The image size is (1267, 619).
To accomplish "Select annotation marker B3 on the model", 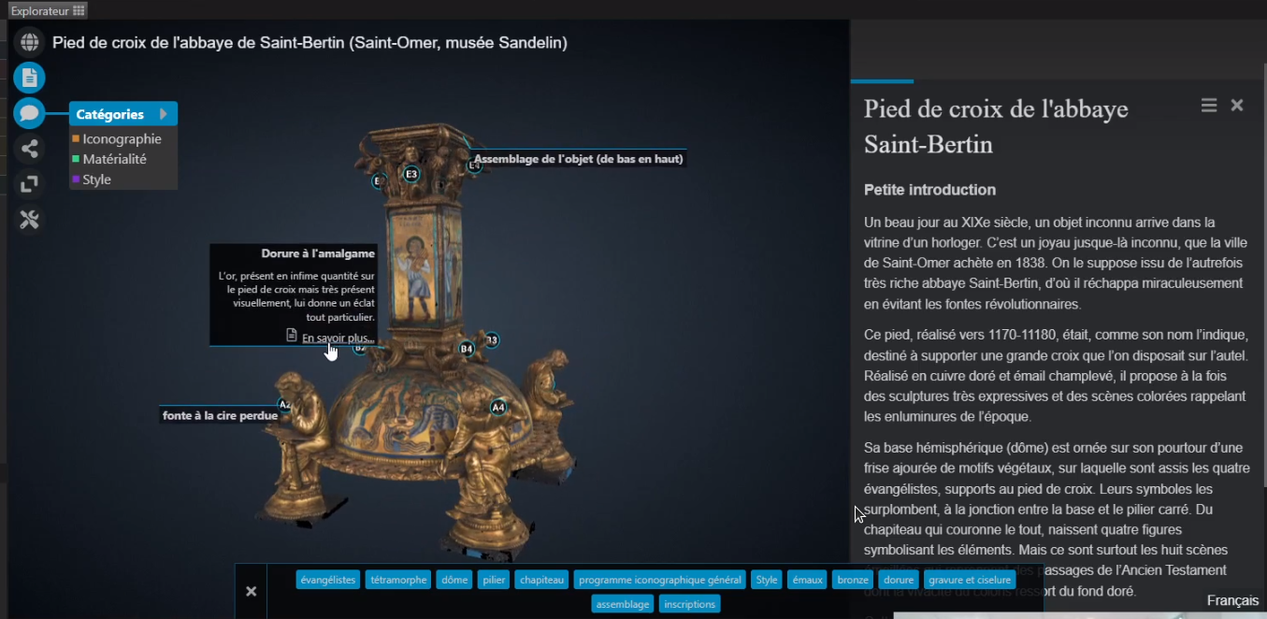I will tap(492, 340).
